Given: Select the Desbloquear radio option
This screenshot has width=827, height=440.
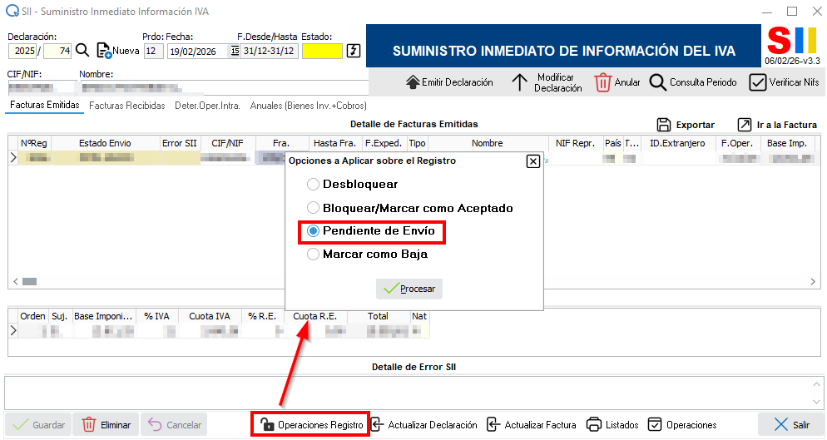Looking at the screenshot, I should tap(352, 184).
